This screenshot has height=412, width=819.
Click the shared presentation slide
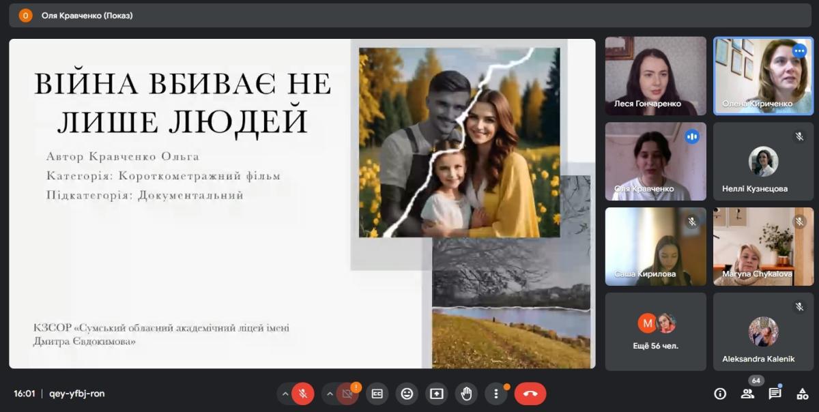tap(302, 203)
